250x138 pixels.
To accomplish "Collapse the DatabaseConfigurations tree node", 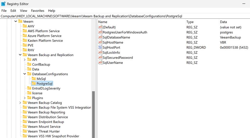I will (25, 74).
